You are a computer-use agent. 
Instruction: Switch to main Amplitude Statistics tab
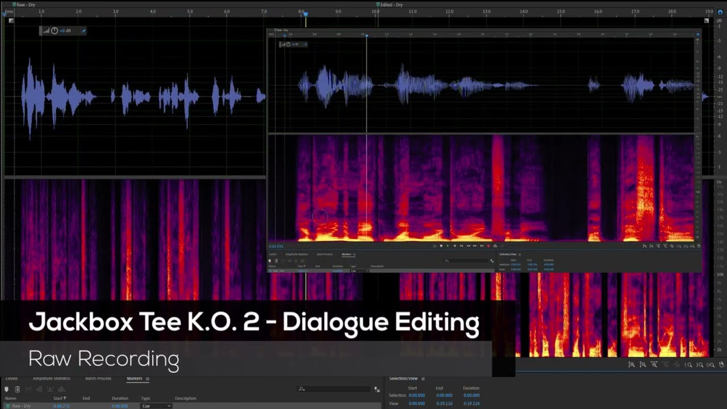pyautogui.click(x=51, y=378)
